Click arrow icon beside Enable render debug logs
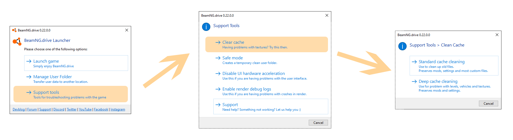Image resolution: width=513 pixels, height=140 pixels. (x=218, y=89)
